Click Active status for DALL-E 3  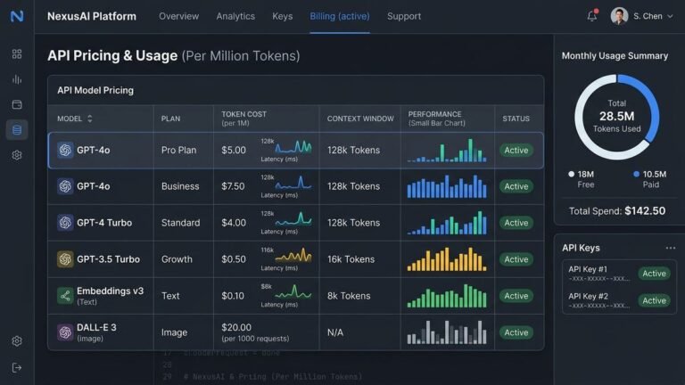516,332
